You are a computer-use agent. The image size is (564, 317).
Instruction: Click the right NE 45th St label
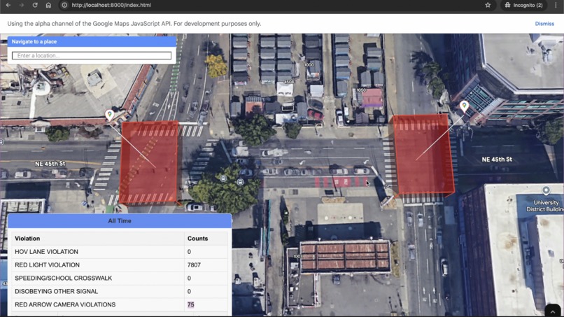click(497, 160)
